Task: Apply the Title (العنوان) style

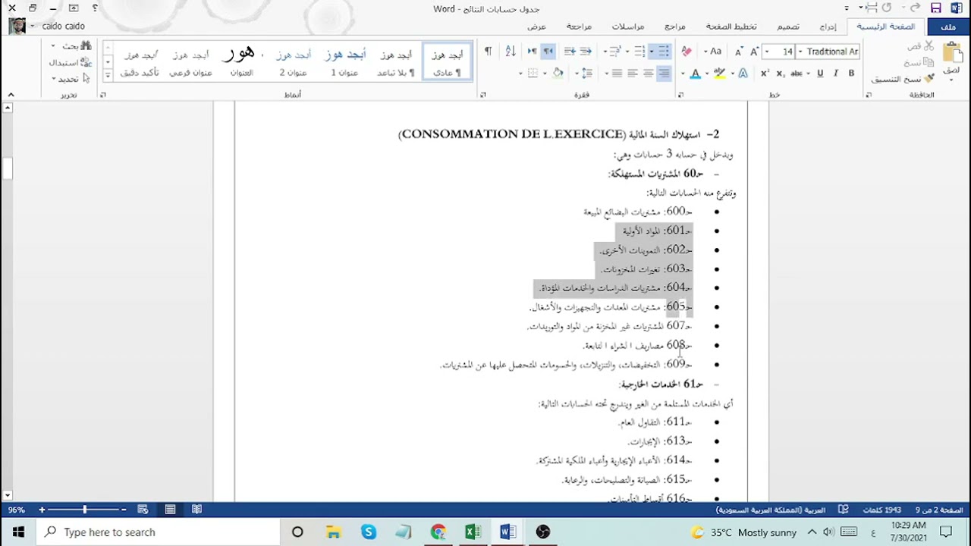Action: (241, 61)
